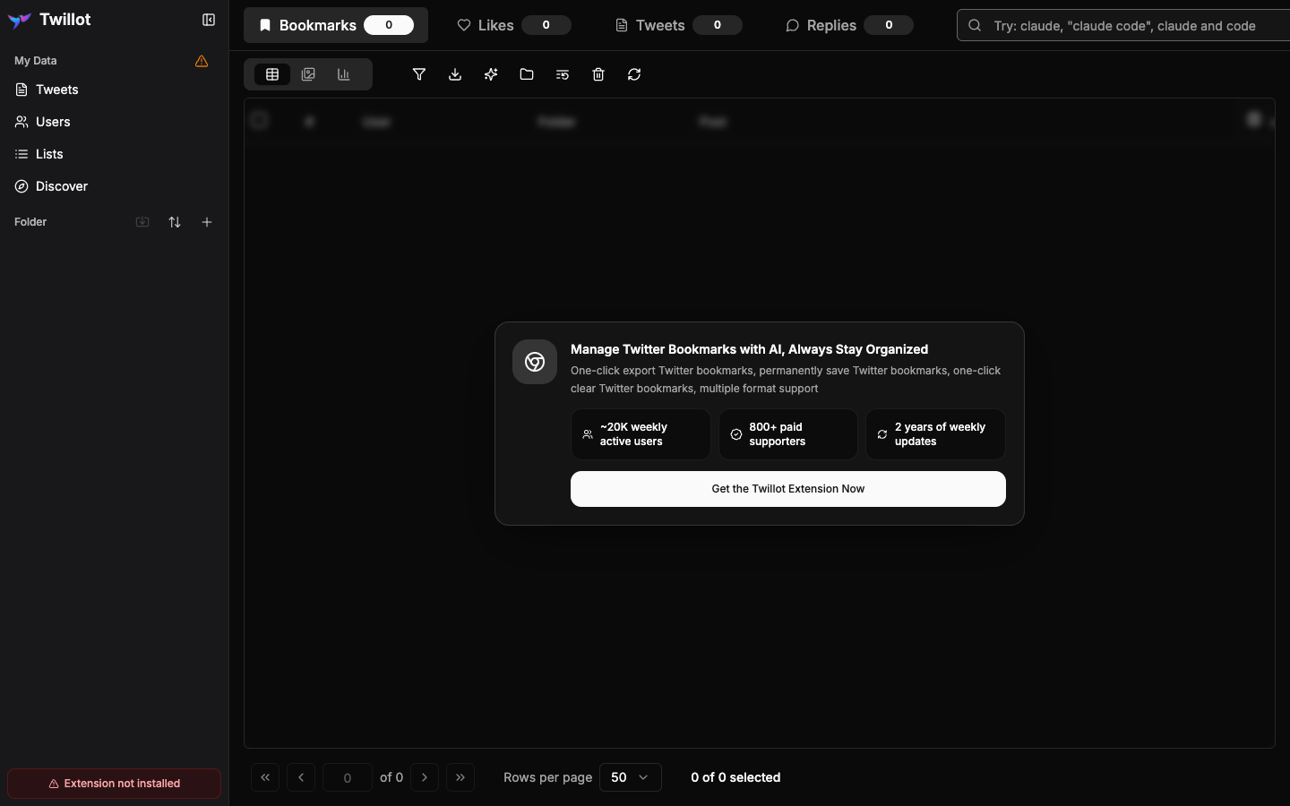Click Get the Twillot Extension Now
Image resolution: width=1290 pixels, height=806 pixels.
[x=788, y=489]
